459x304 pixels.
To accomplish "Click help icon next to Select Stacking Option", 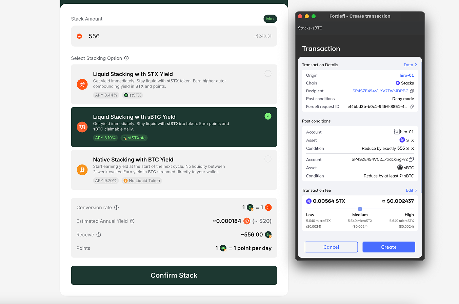I will click(126, 58).
